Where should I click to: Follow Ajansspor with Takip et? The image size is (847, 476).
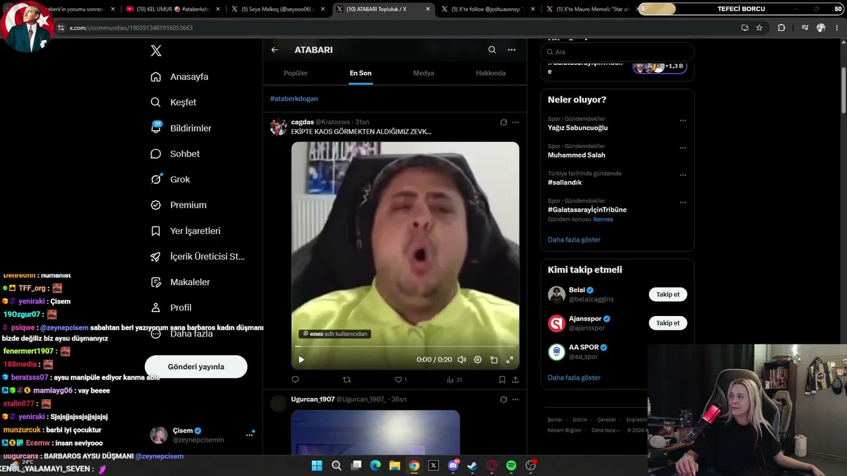coord(668,323)
